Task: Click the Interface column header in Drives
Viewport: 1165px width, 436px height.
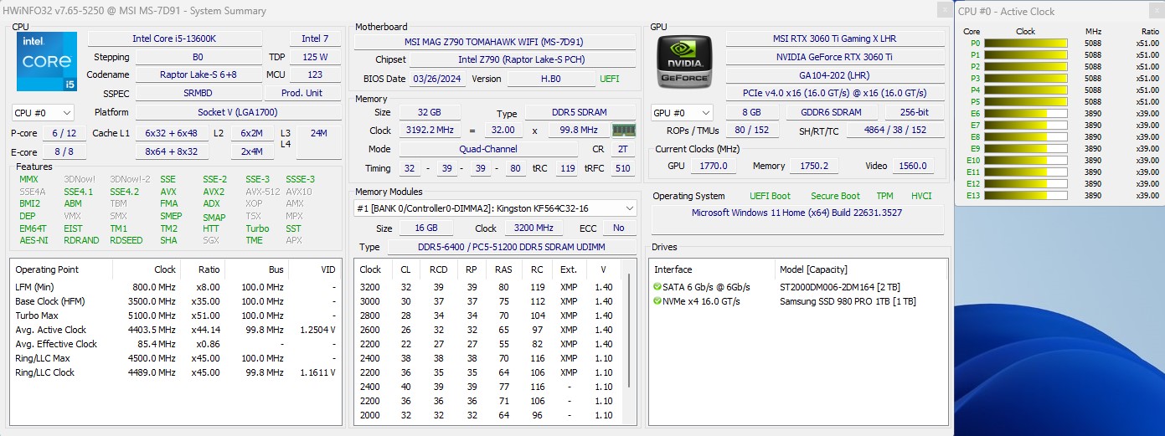Action: tap(713, 269)
